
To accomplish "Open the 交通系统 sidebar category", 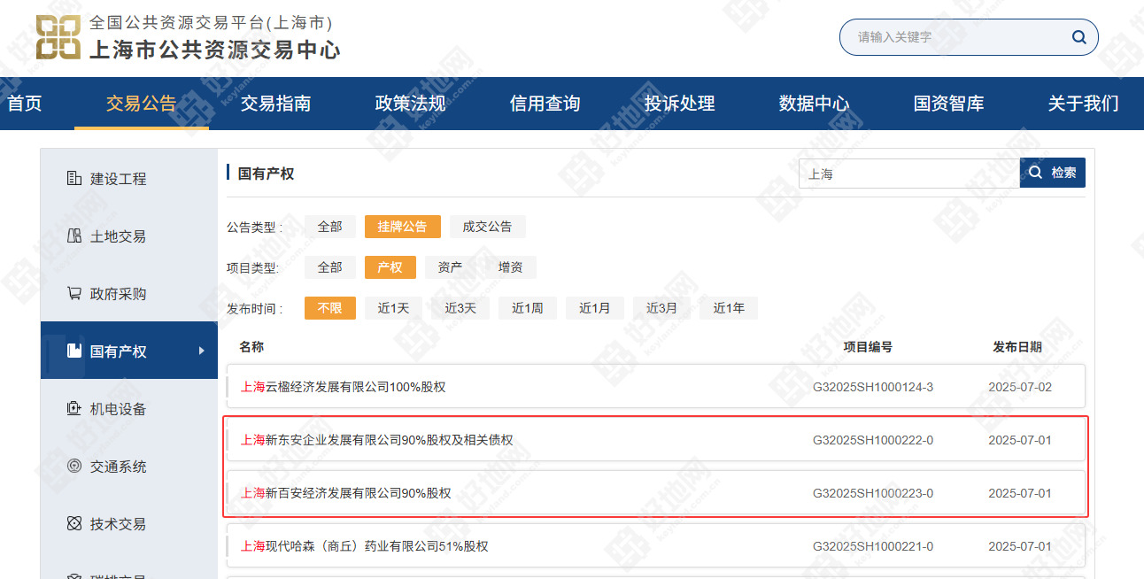I will (x=129, y=467).
